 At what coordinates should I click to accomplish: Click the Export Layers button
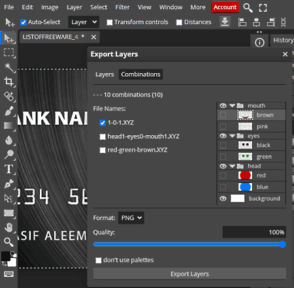[x=189, y=274]
